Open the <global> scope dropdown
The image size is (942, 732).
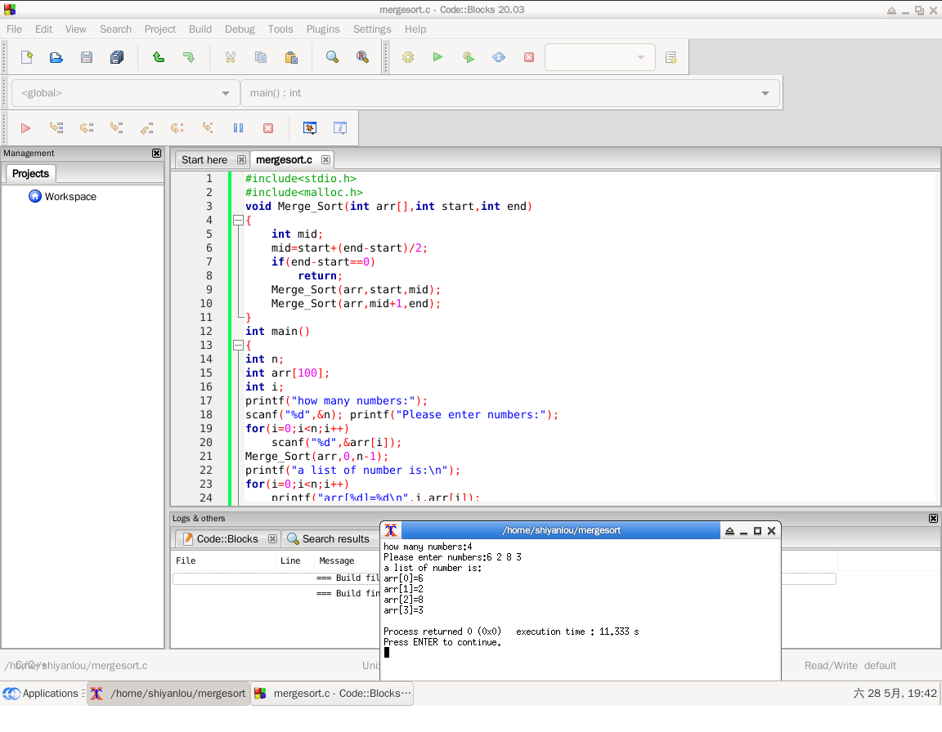pyautogui.click(x=126, y=93)
